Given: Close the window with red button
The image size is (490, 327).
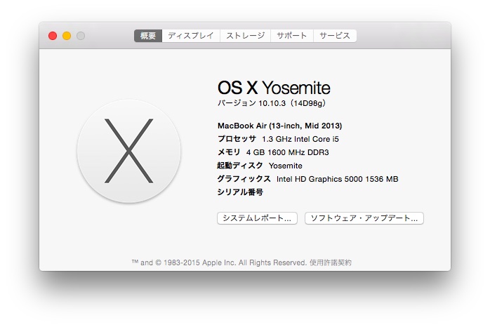Looking at the screenshot, I should pyautogui.click(x=53, y=36).
